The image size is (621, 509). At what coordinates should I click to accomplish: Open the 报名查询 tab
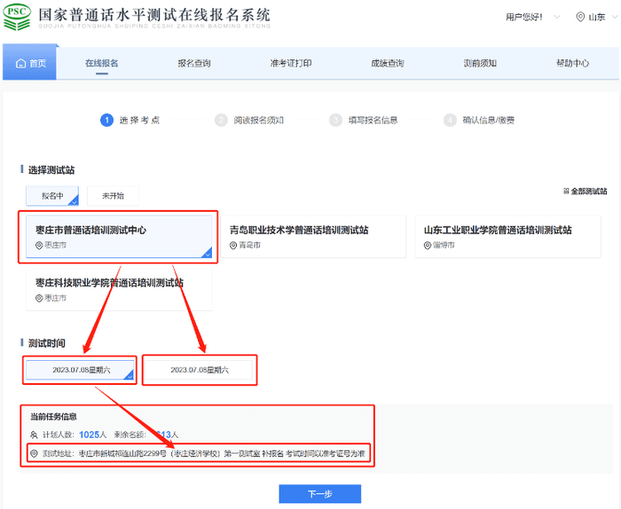194,64
